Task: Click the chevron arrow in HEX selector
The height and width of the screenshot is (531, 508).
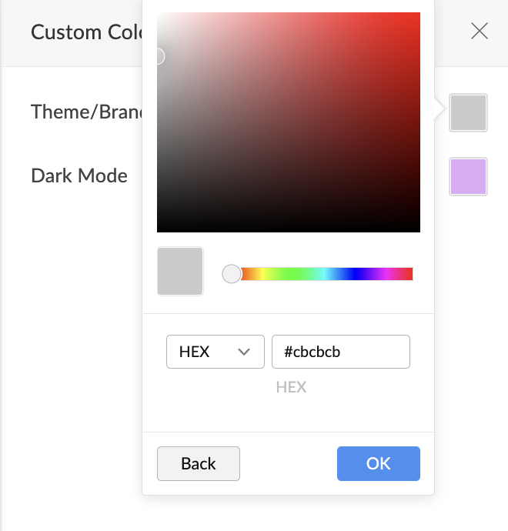Action: click(x=245, y=352)
